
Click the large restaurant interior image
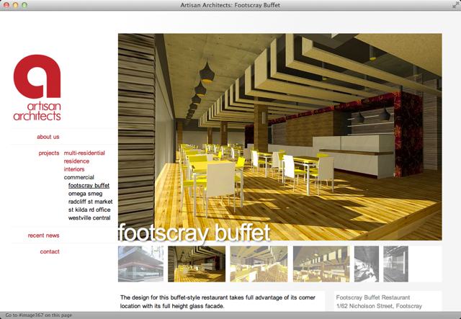[x=279, y=137]
